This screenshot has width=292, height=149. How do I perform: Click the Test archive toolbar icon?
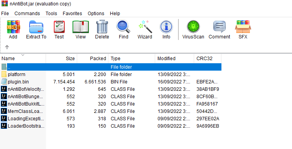pyautogui.click(x=59, y=27)
